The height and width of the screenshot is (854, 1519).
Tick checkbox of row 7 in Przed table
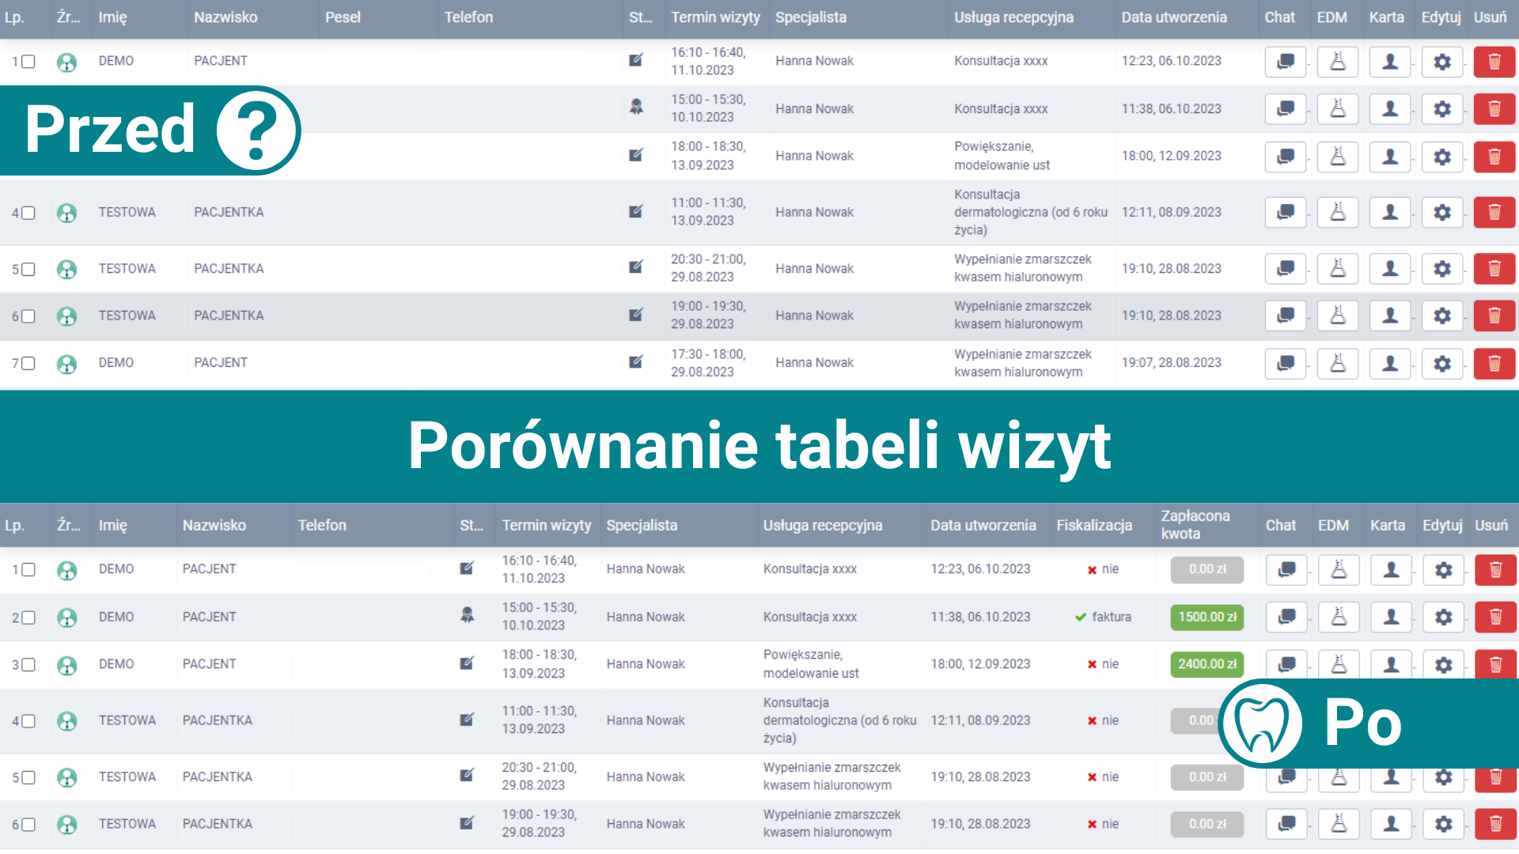(x=28, y=363)
